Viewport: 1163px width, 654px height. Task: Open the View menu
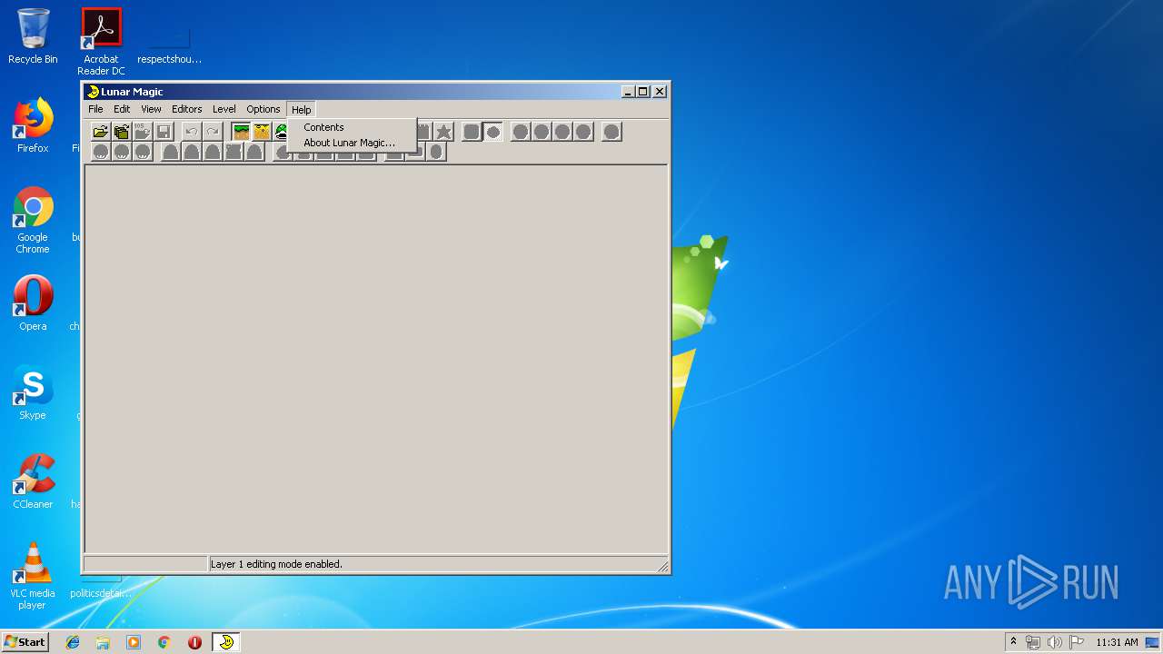[151, 109]
